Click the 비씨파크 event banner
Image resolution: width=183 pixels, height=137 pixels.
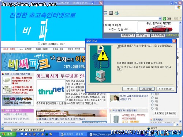pyautogui.click(x=44, y=62)
